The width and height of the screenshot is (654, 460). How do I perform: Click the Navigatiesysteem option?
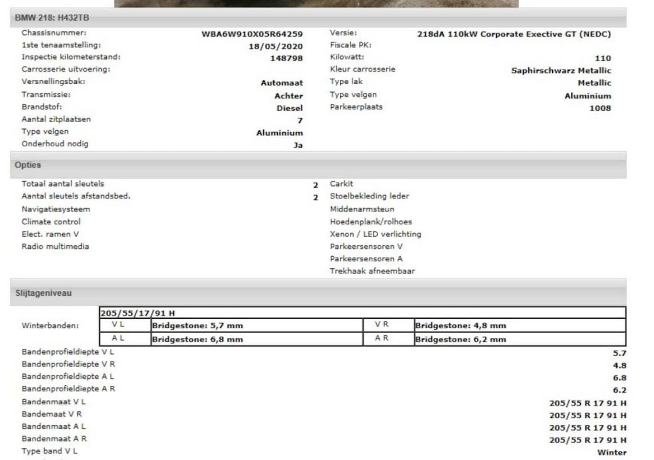click(x=56, y=209)
